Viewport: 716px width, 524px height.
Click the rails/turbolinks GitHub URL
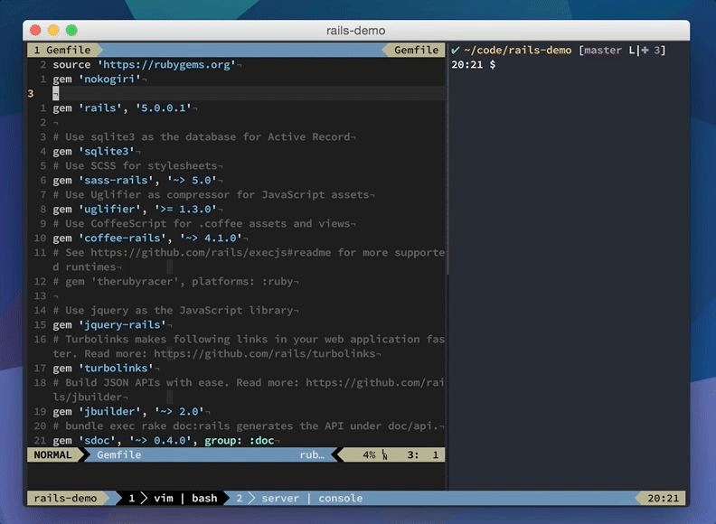[x=264, y=354]
